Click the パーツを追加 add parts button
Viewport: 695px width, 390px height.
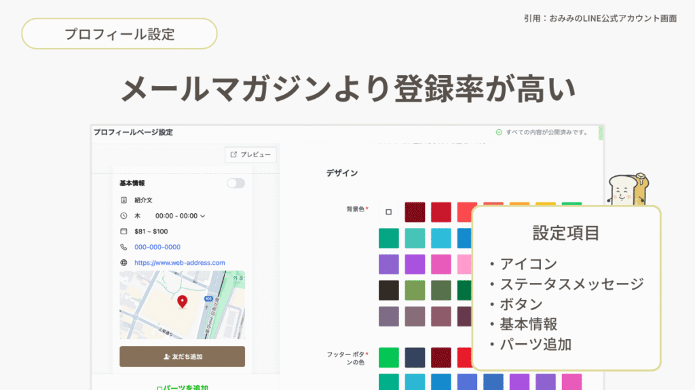click(182, 387)
